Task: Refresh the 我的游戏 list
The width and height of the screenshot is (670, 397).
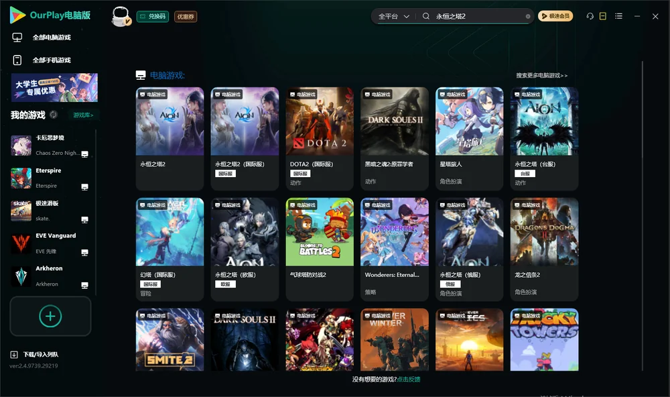Action: (54, 115)
